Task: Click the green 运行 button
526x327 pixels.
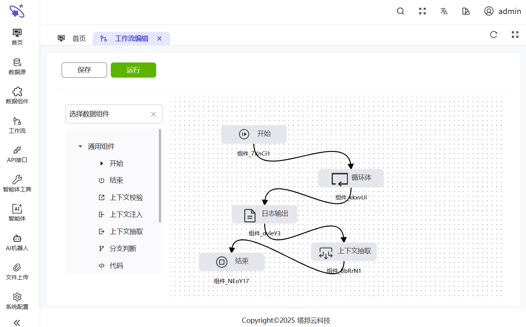Action: [x=133, y=70]
